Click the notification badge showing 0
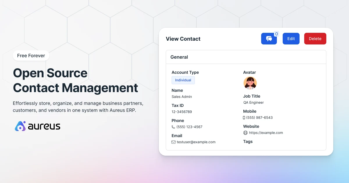The image size is (349, 183). point(277,34)
